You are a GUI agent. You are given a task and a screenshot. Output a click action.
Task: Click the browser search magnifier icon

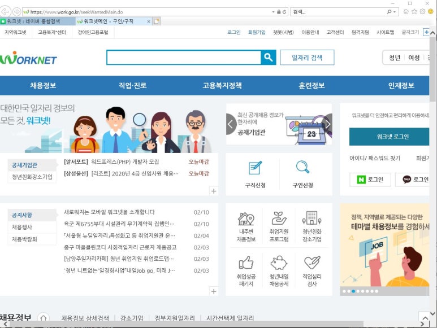(x=389, y=12)
